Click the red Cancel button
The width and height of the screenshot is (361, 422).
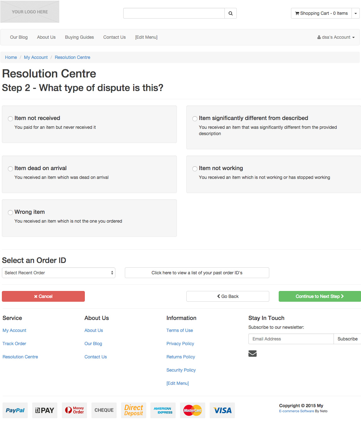43,296
